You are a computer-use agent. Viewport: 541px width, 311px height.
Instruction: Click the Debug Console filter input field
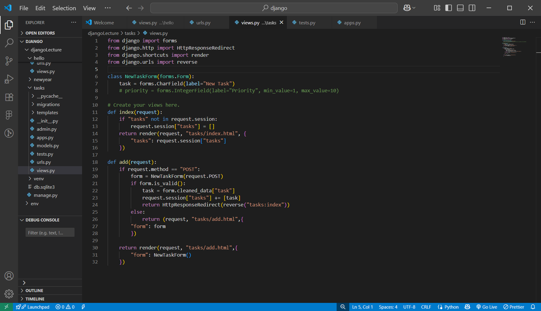pos(50,232)
